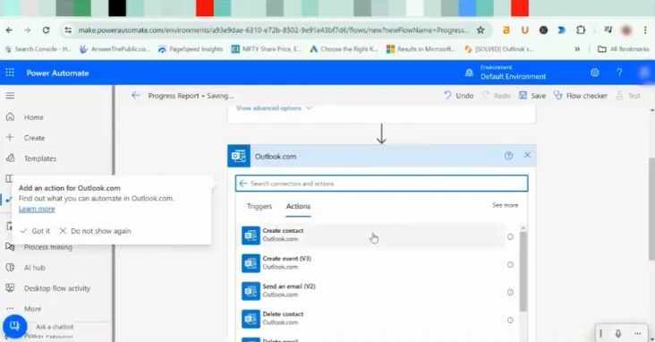Select the Delete contact action
655x342 pixels.
371,319
